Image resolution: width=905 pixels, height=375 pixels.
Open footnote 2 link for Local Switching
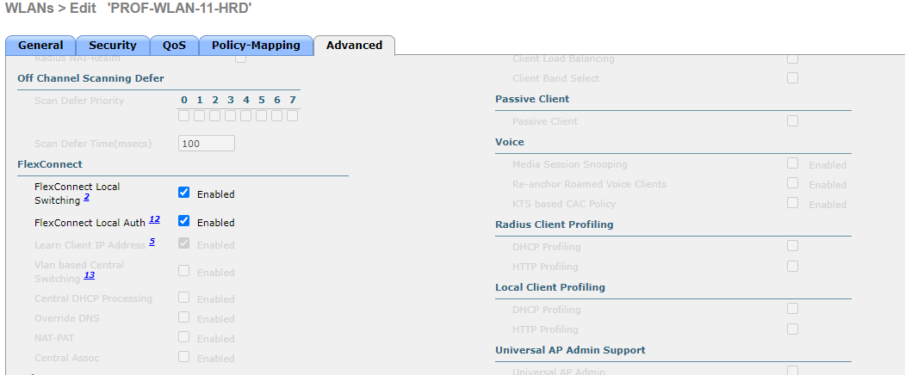pos(86,199)
